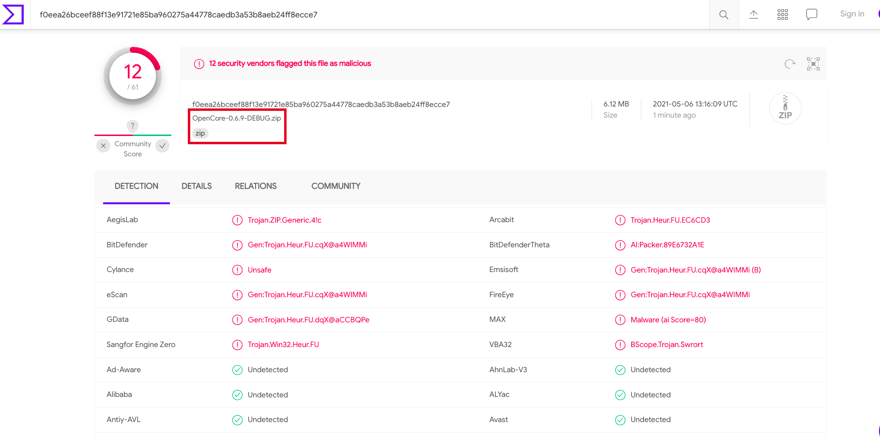
Task: Switch to the COMMUNITY tab
Action: (x=335, y=186)
